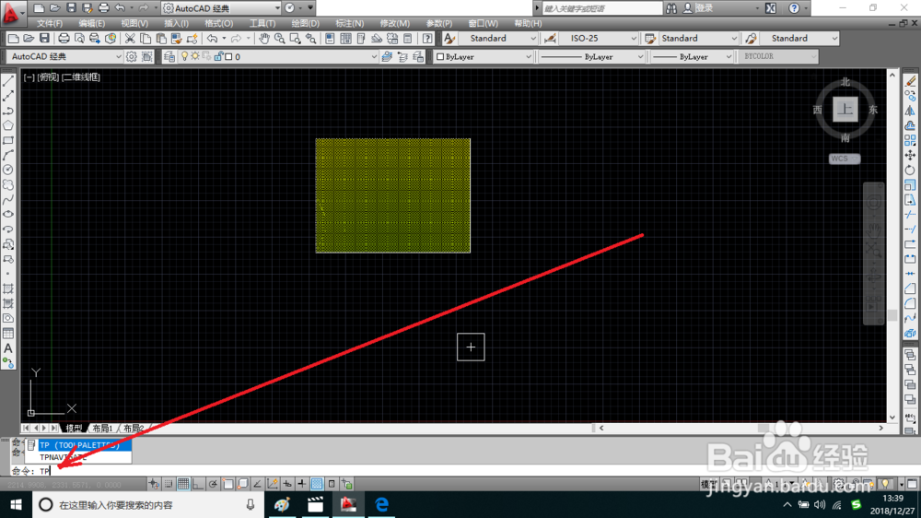Open the 文件(F) menu

point(50,24)
